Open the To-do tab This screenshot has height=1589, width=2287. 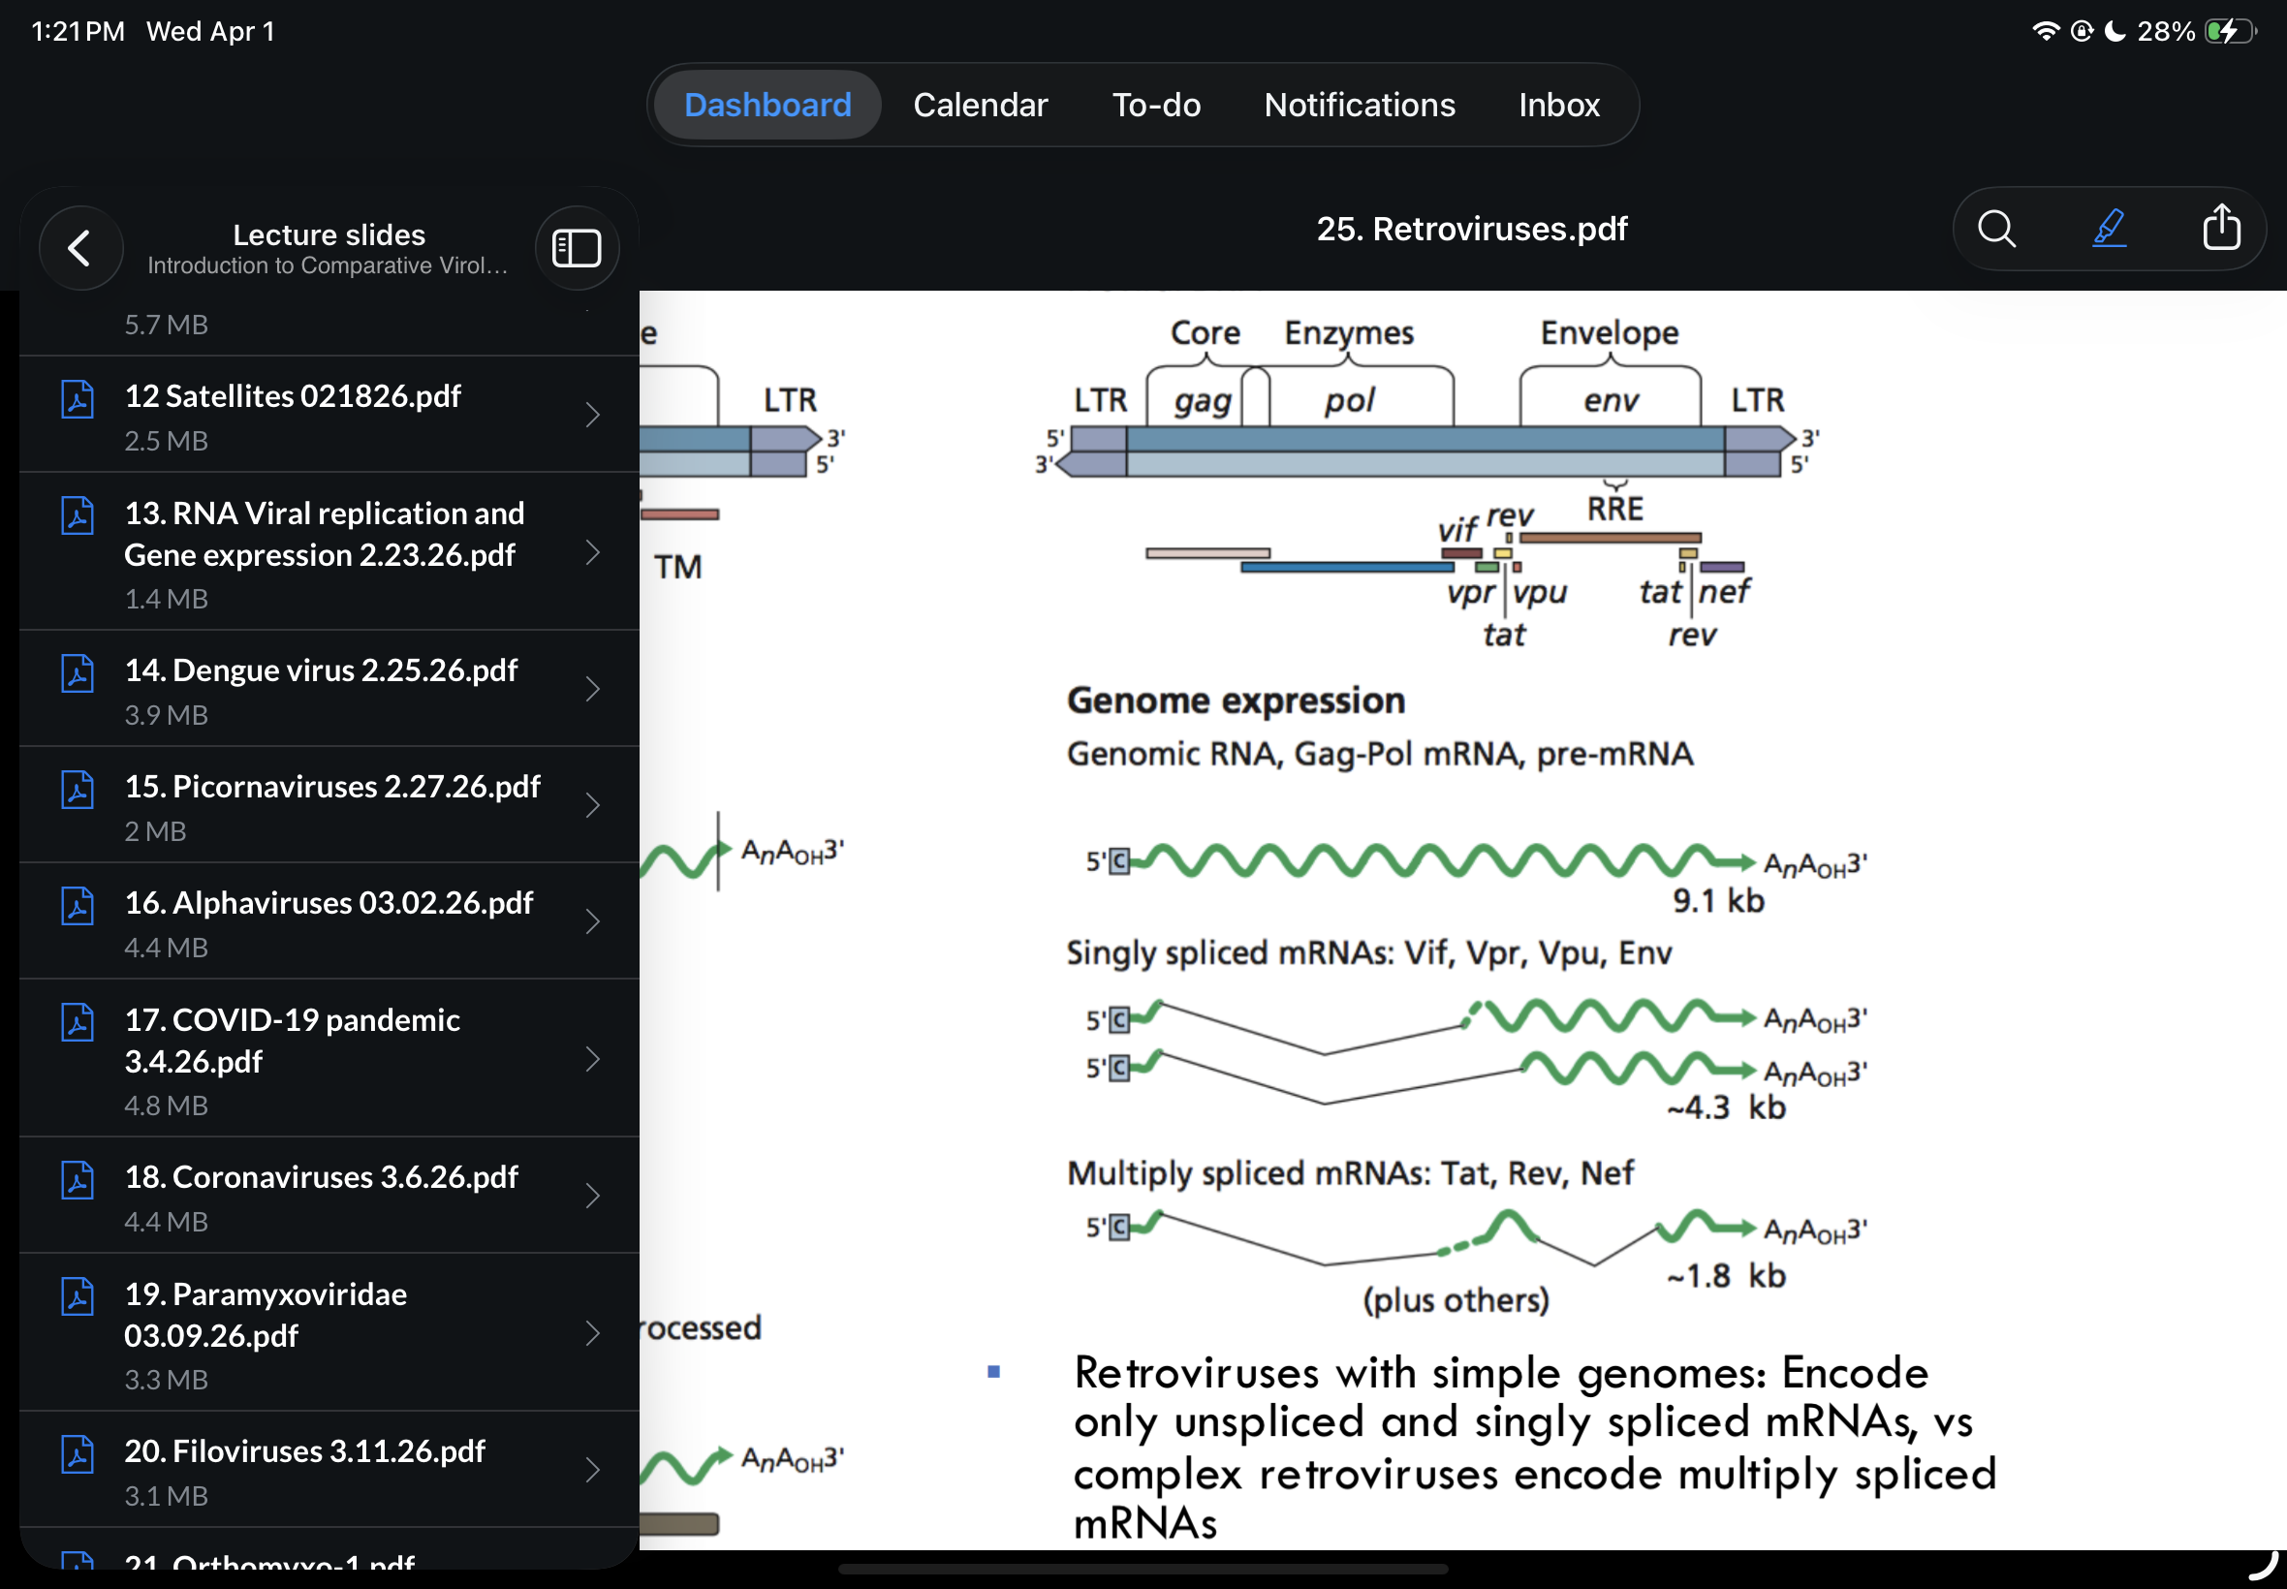pos(1156,105)
